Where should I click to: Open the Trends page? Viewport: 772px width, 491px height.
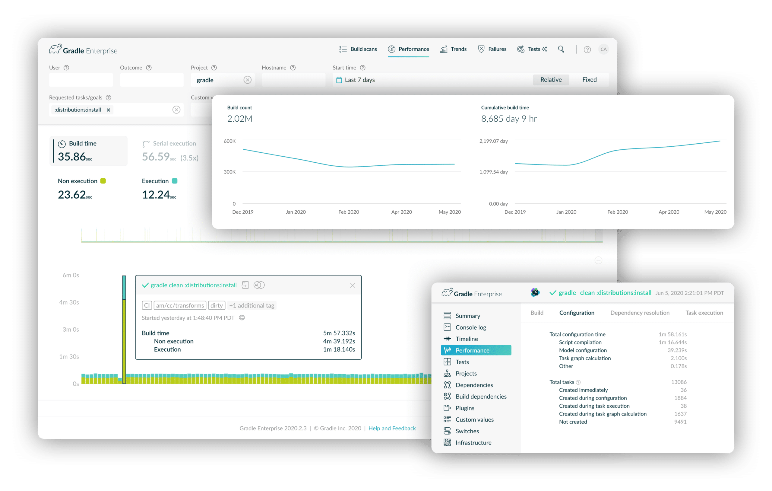(x=453, y=49)
